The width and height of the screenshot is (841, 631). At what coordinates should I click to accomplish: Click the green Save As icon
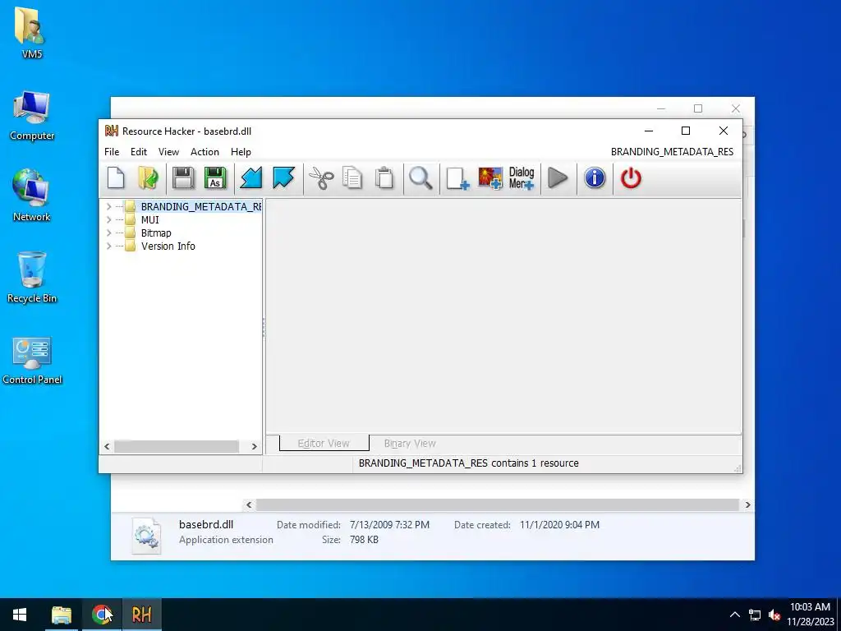click(215, 178)
